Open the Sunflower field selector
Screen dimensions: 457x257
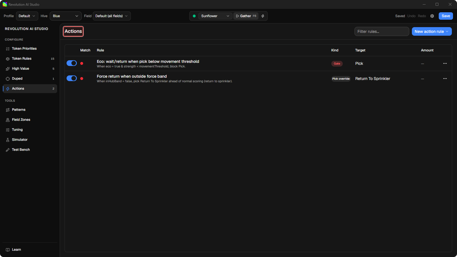(x=215, y=16)
